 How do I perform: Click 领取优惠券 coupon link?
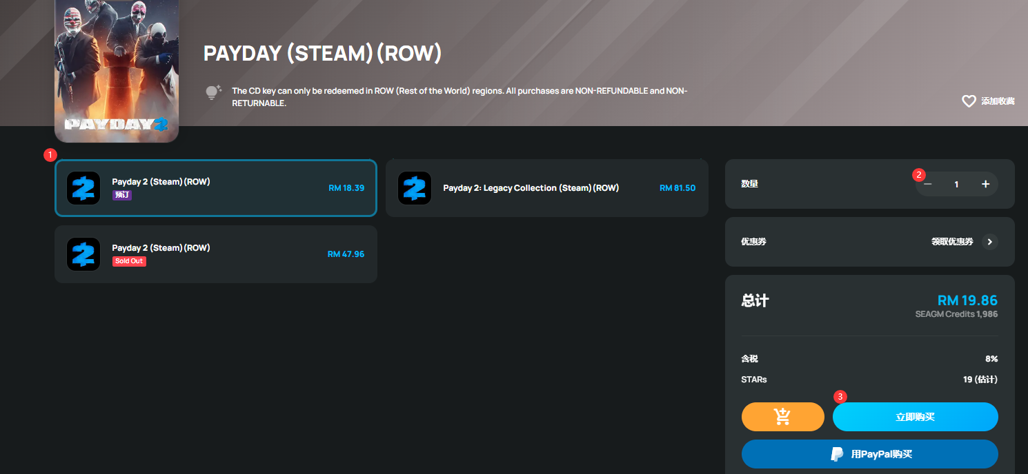(x=952, y=242)
